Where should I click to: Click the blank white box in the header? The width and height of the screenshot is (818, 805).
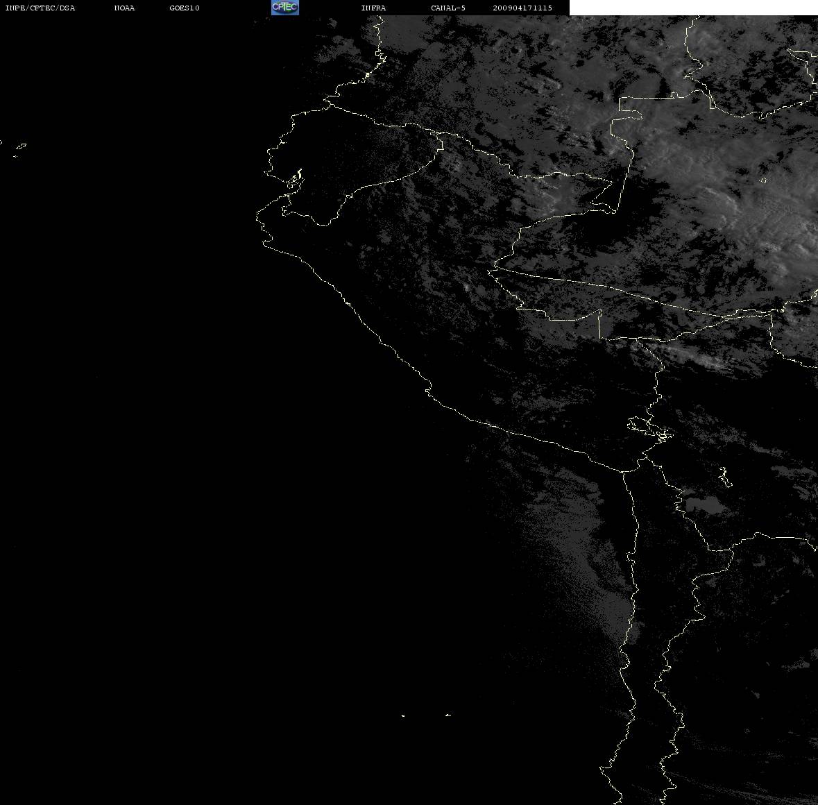click(x=693, y=8)
